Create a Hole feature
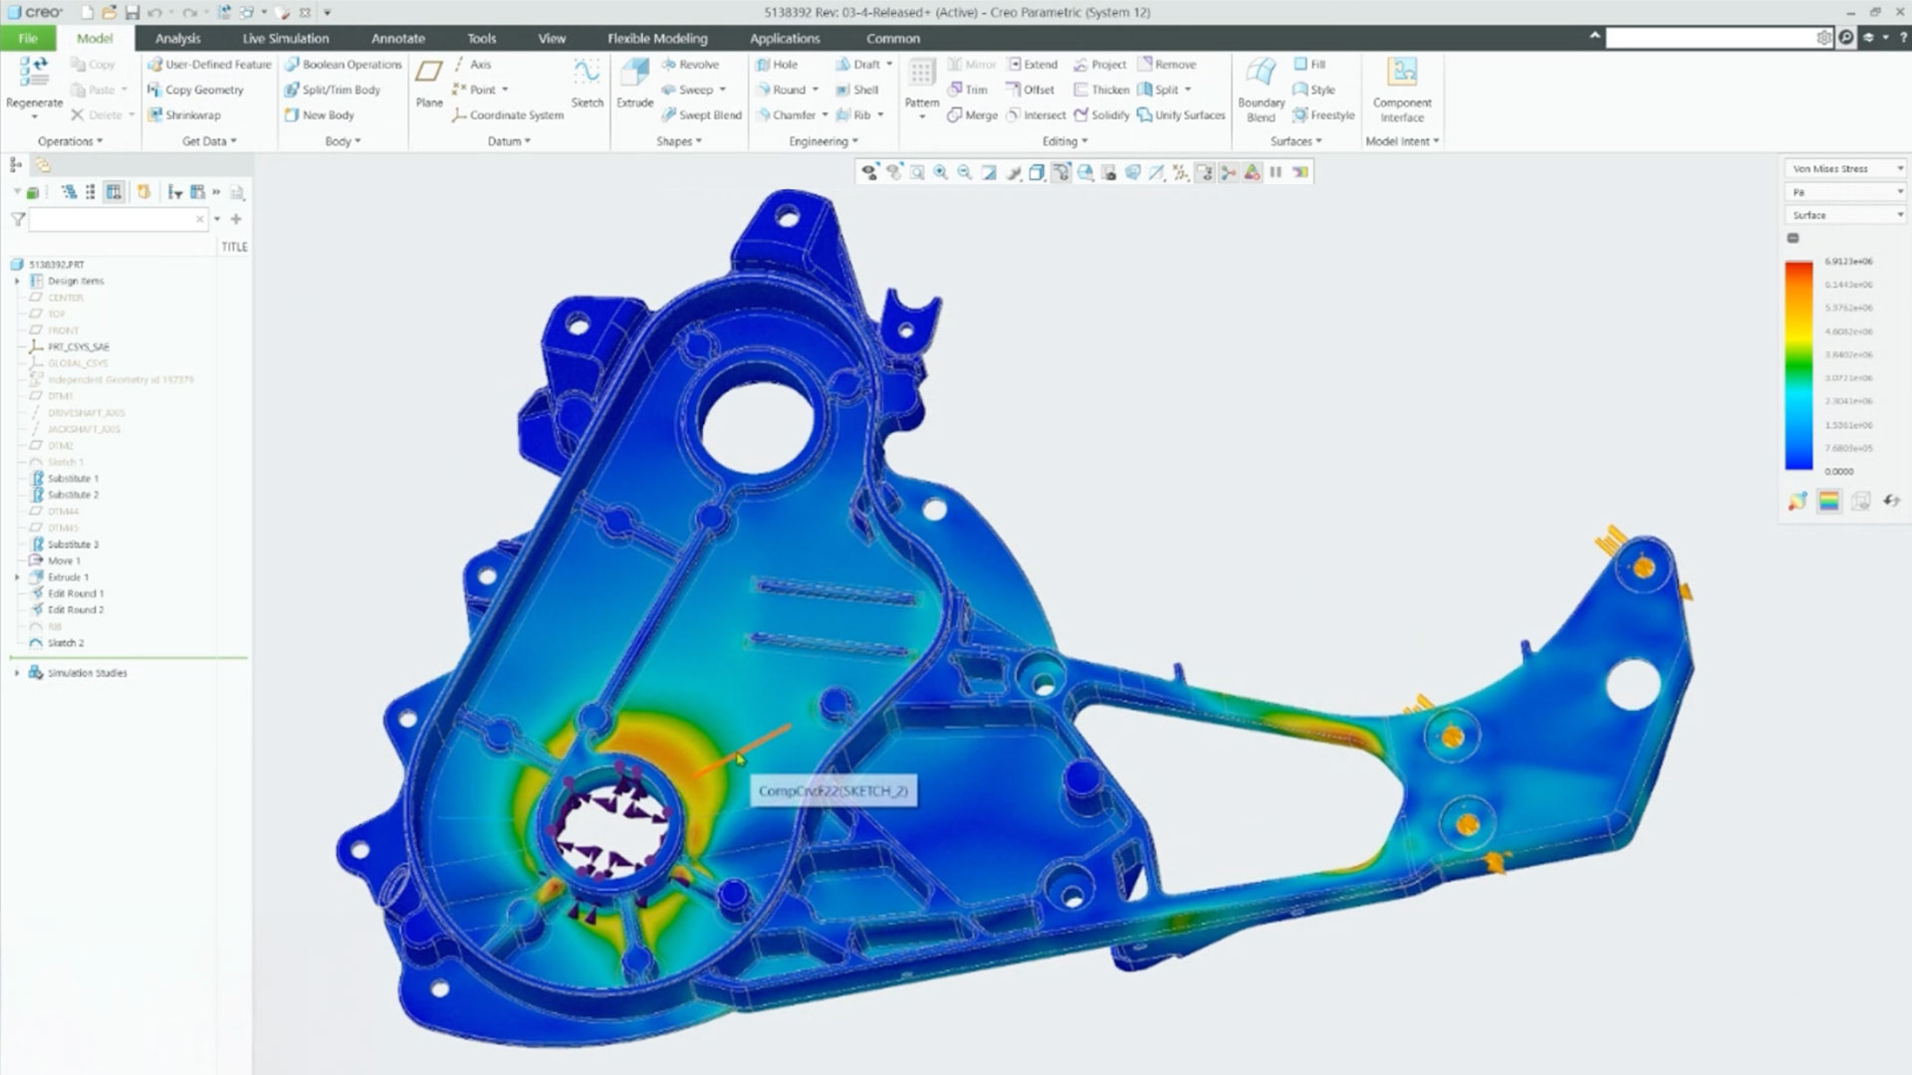The image size is (1912, 1075). point(780,64)
